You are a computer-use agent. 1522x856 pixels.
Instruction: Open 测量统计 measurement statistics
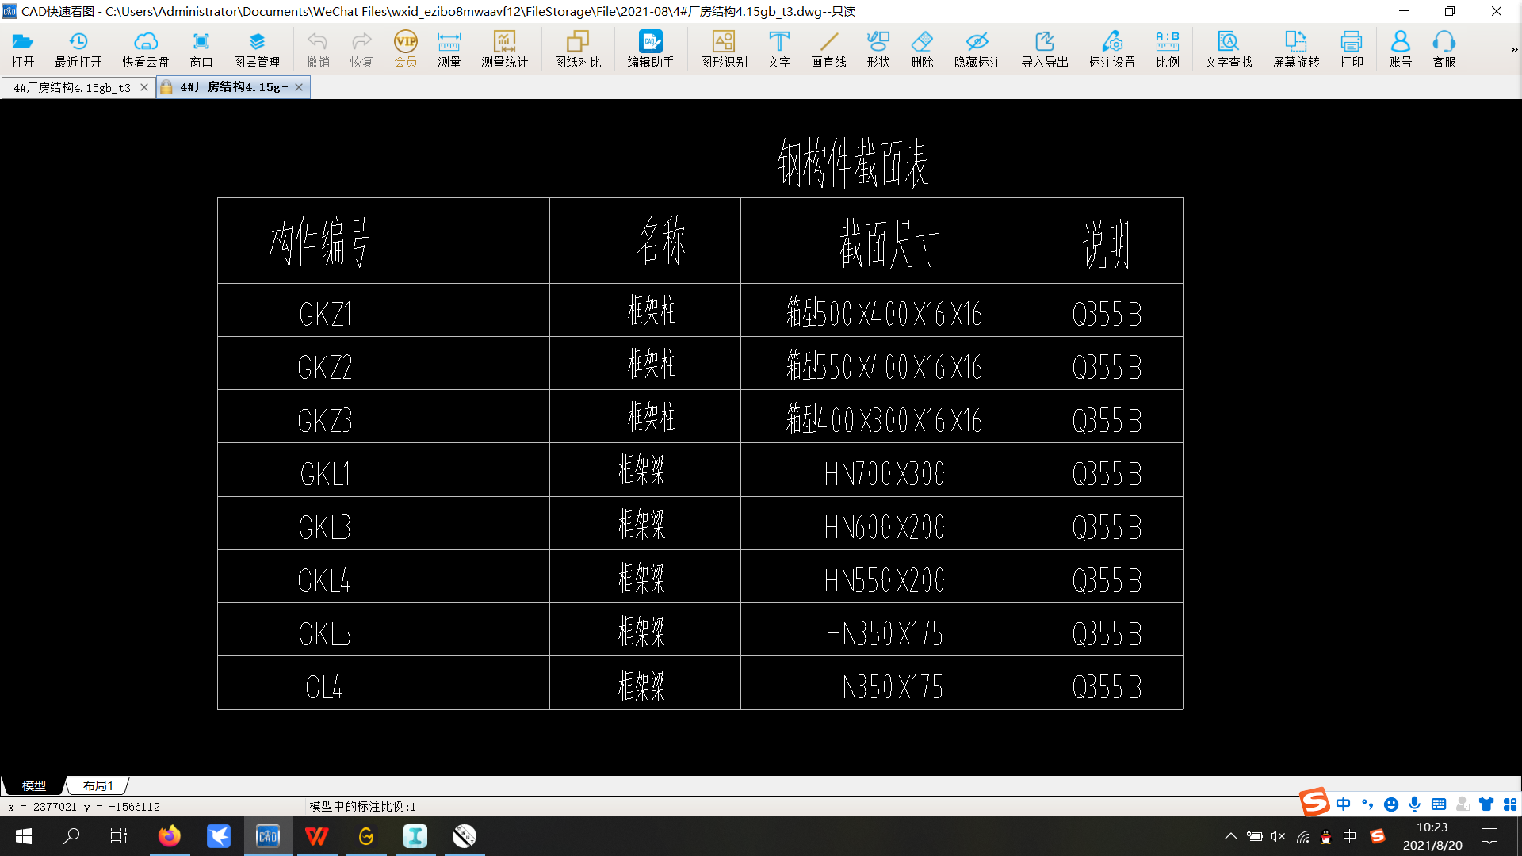tap(504, 49)
